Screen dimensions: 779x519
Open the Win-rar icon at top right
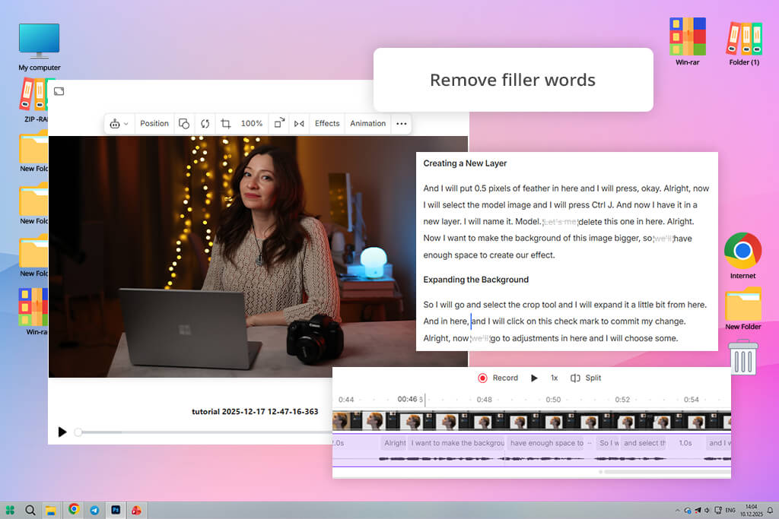point(688,42)
